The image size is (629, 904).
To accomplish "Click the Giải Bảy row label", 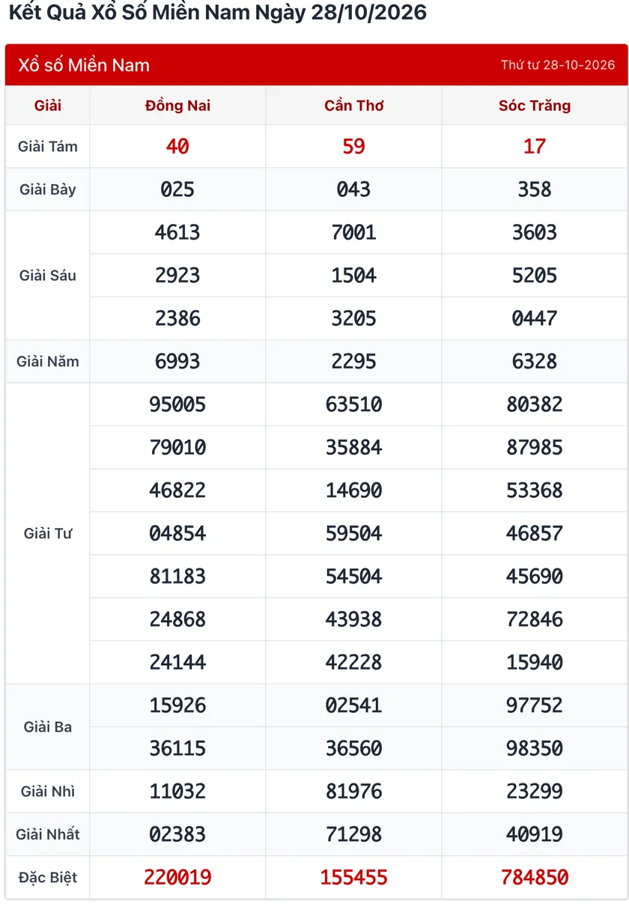I will click(48, 189).
